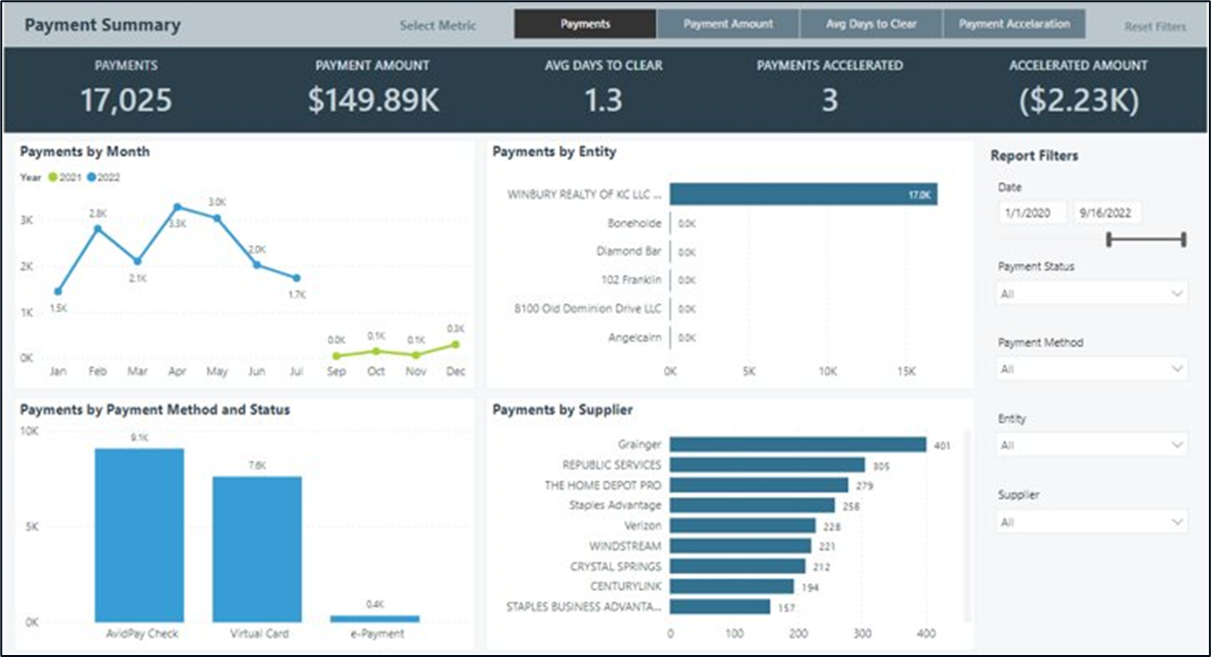Select the e-Payment bar
Viewport: 1211px width, 657px height.
pyautogui.click(x=375, y=618)
